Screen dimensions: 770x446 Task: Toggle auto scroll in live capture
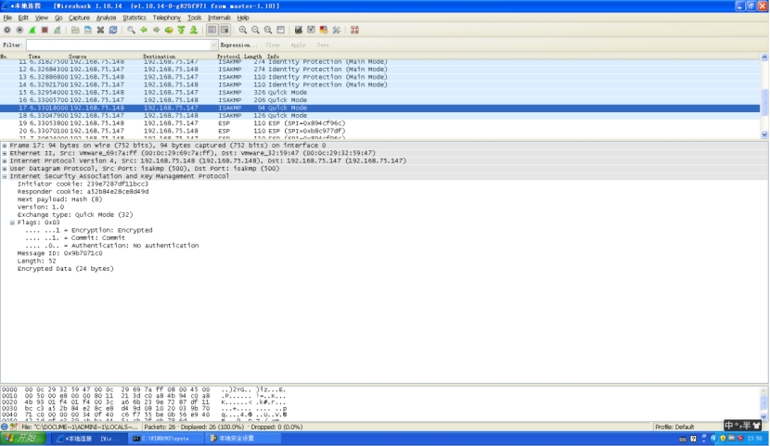pos(225,30)
